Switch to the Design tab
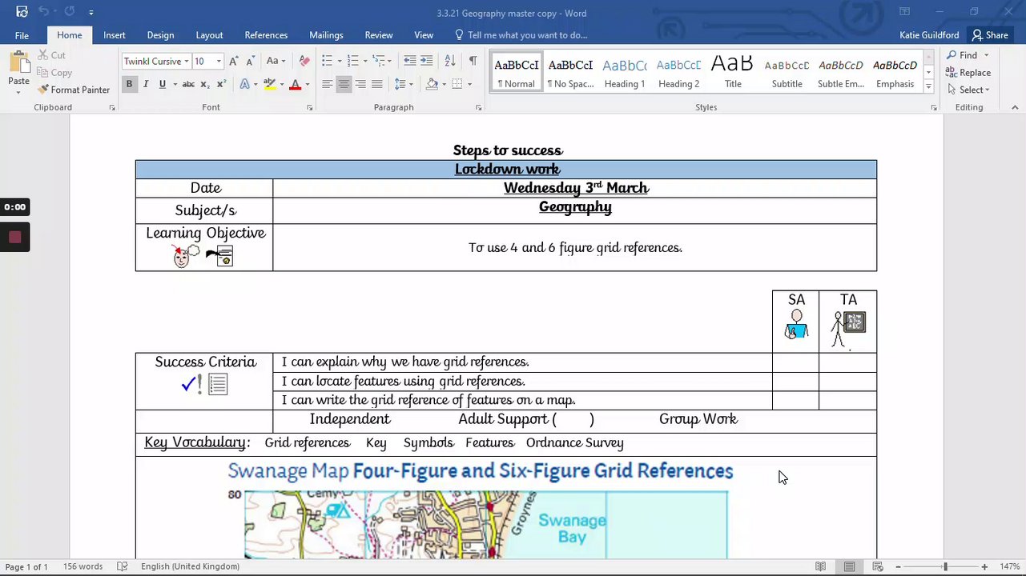This screenshot has width=1026, height=576. click(160, 35)
